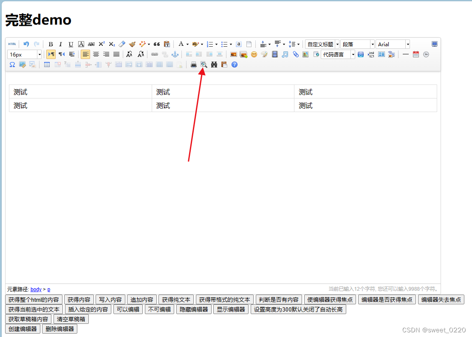Toggle italic formatting
This screenshot has height=337, width=472.
pyautogui.click(x=60, y=44)
